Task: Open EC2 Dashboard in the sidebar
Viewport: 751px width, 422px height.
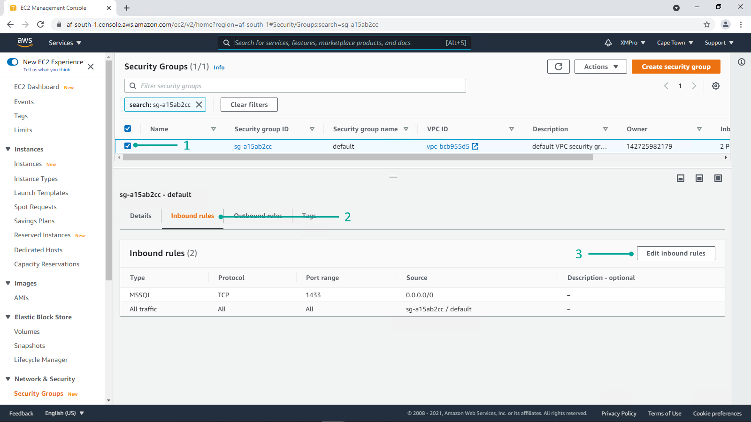Action: tap(37, 87)
